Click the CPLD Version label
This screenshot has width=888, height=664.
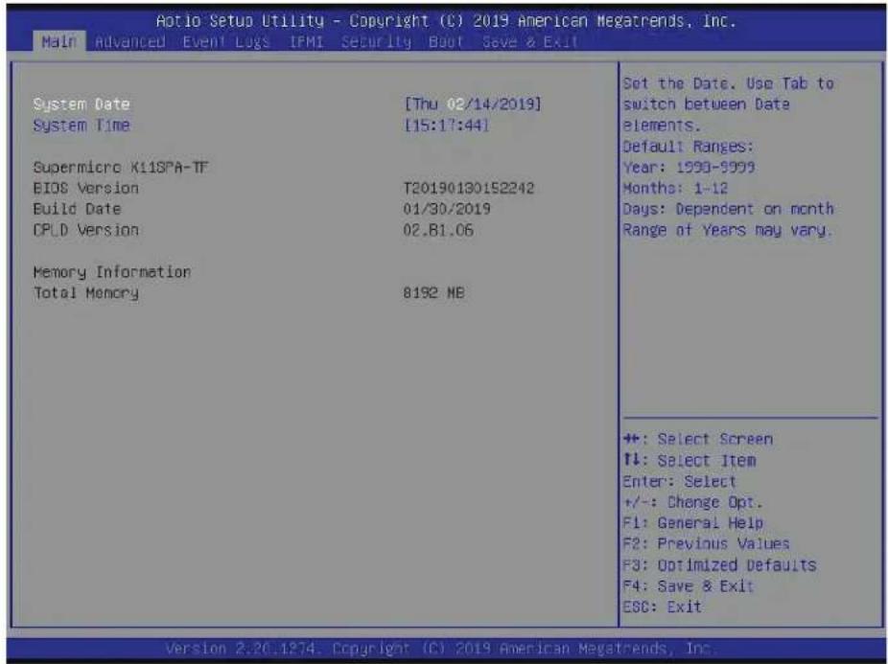[85, 230]
